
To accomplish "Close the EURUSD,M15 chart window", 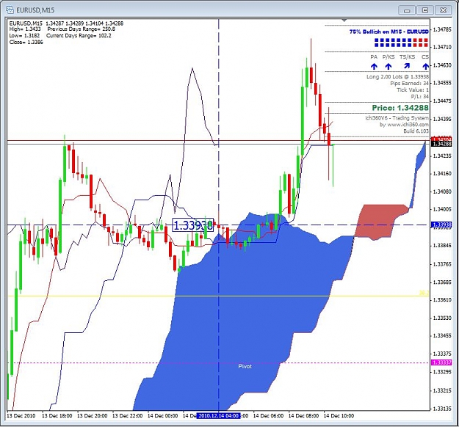I will click(443, 10).
